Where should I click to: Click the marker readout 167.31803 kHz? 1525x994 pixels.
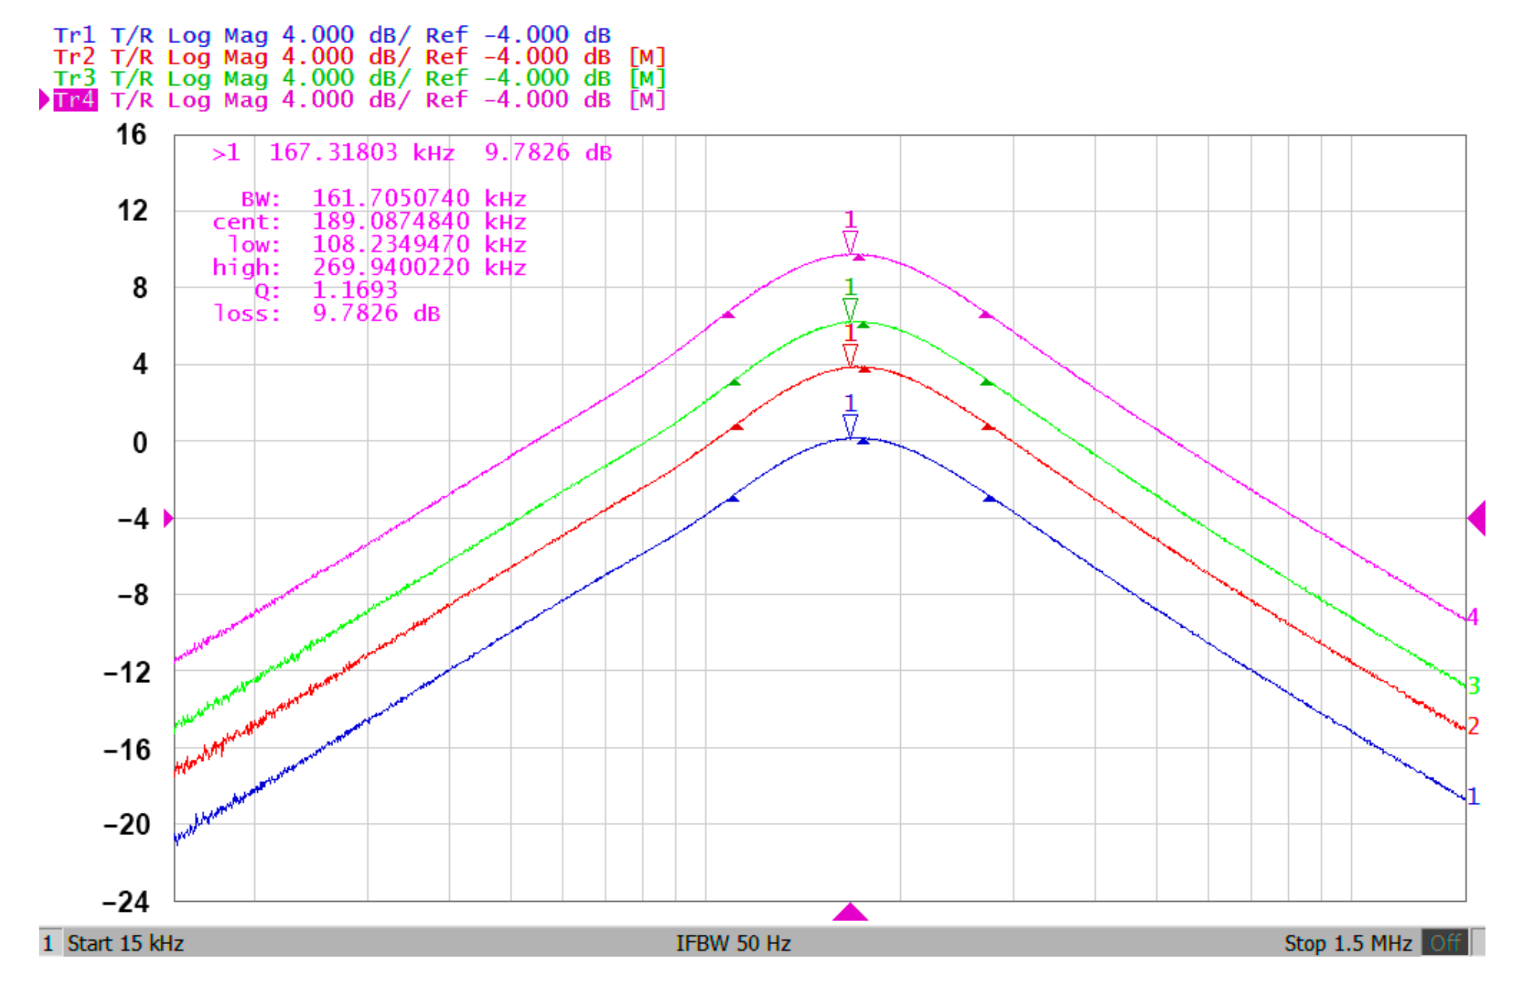(361, 153)
